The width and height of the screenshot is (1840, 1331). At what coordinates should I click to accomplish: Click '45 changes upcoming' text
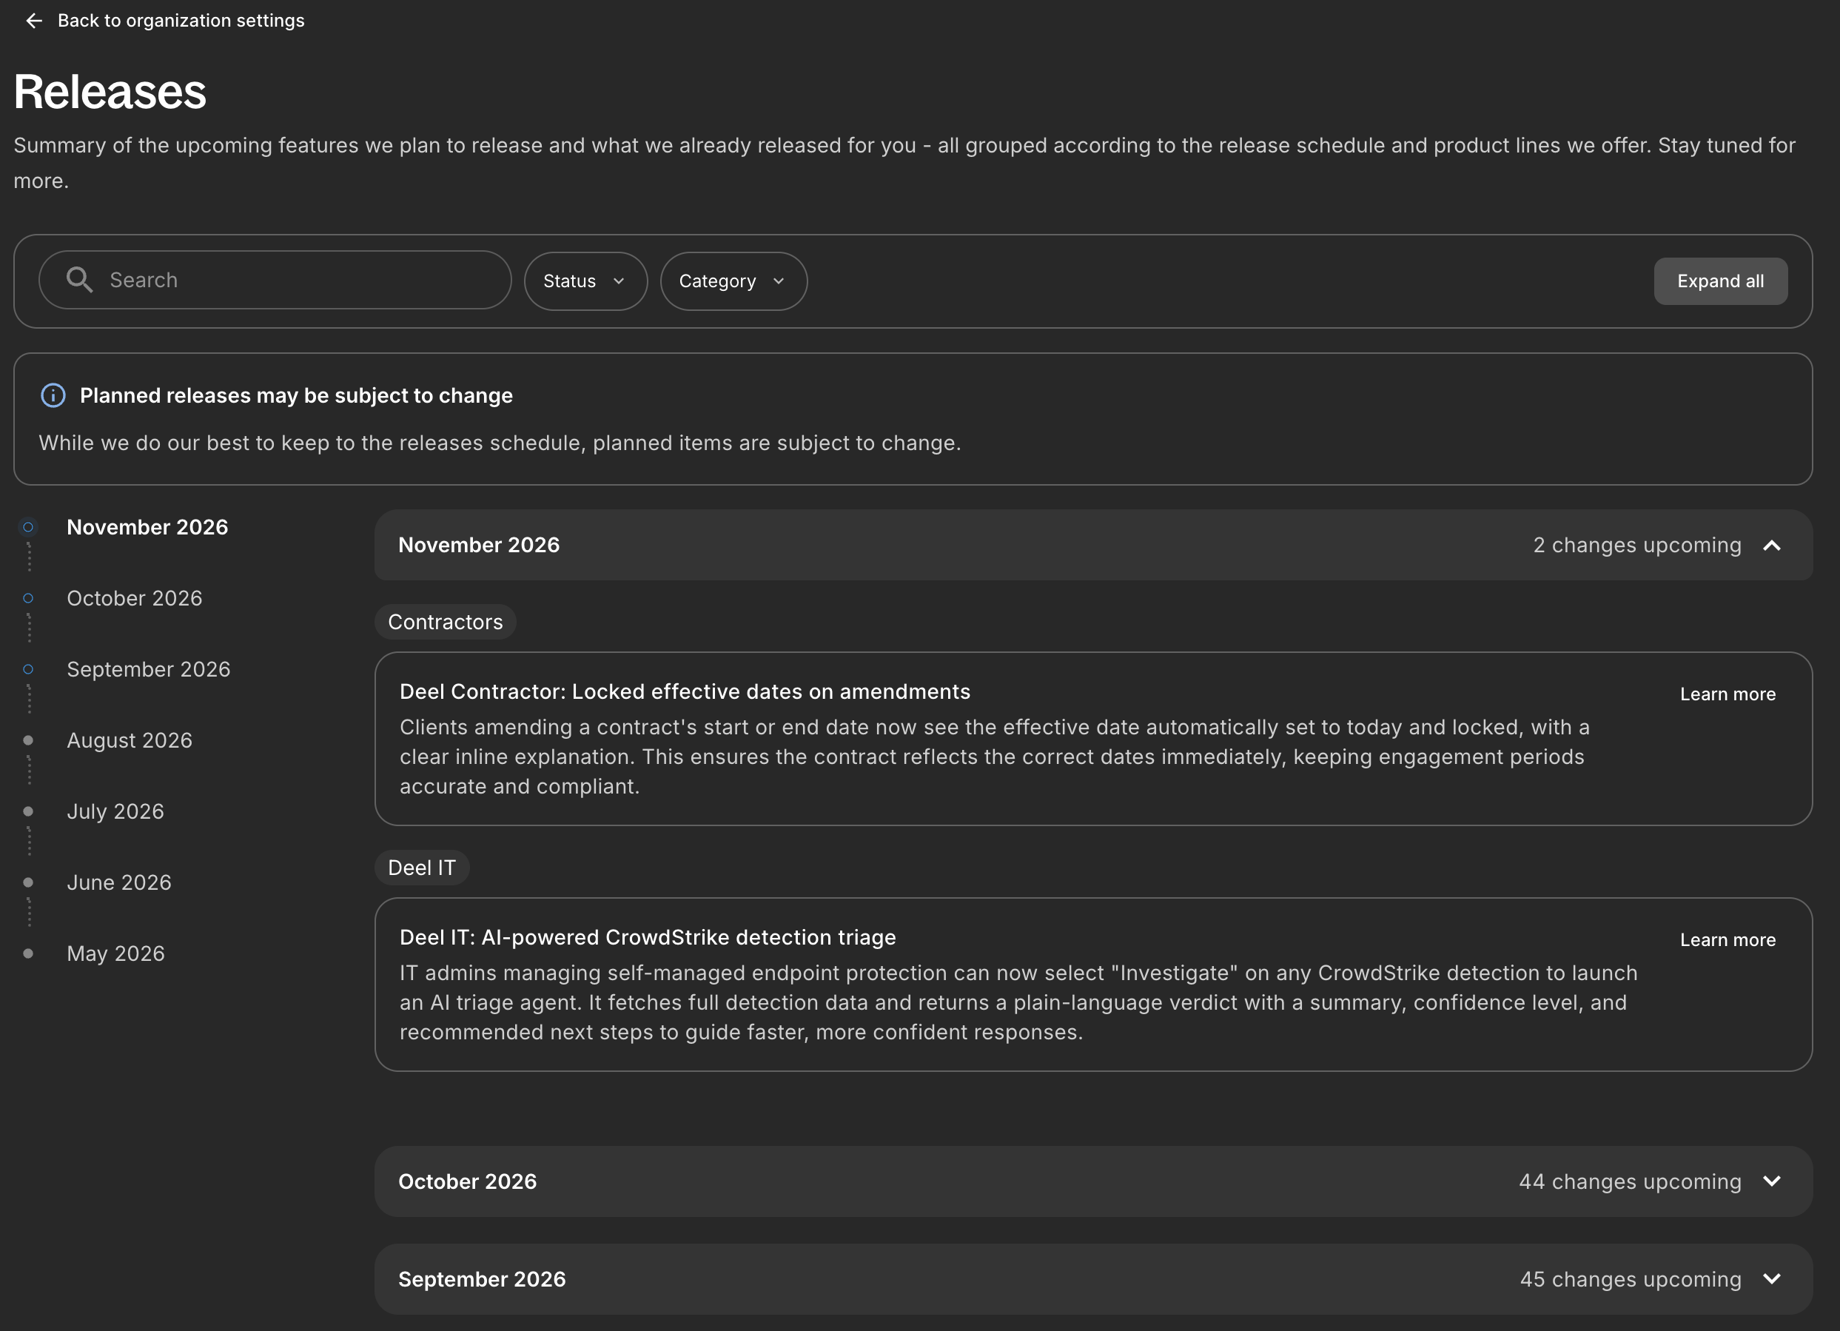[x=1631, y=1279]
